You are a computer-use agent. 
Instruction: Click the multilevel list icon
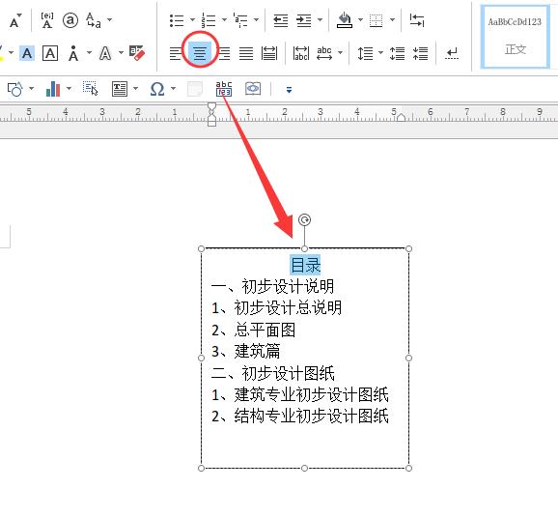[240, 20]
